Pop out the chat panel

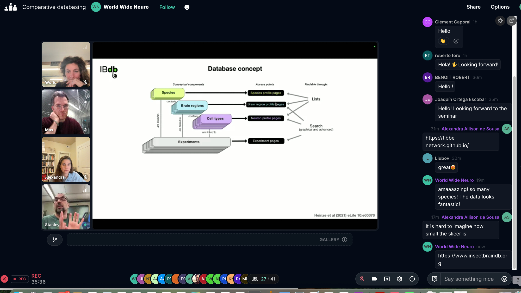click(511, 21)
